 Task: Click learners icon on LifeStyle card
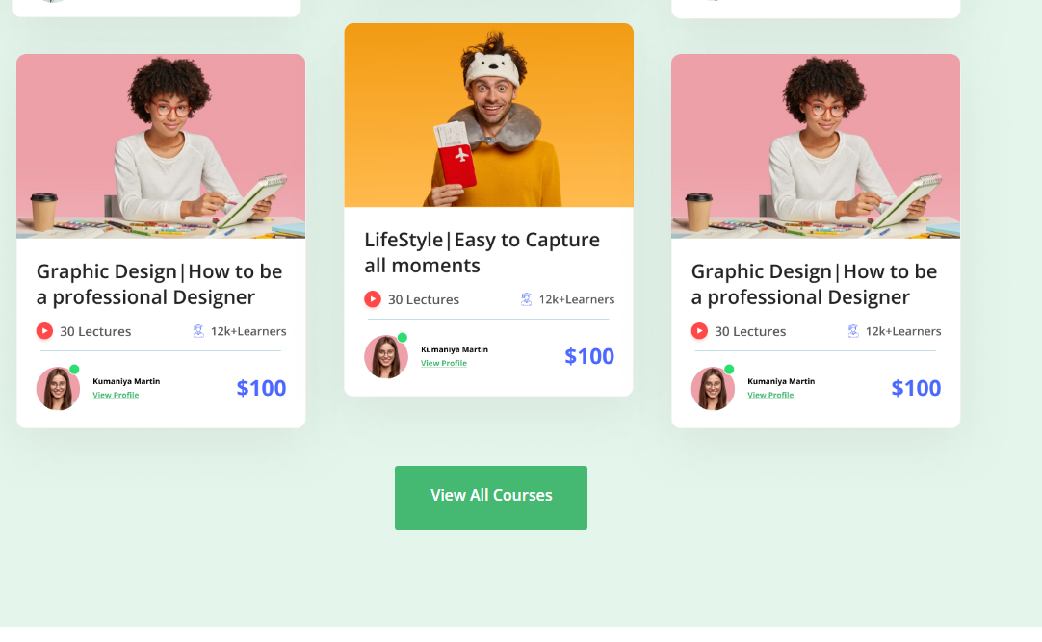click(527, 299)
